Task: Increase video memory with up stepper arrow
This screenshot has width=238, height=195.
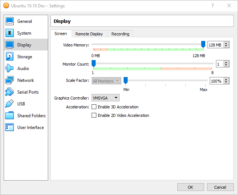Action: pyautogui.click(x=226, y=43)
